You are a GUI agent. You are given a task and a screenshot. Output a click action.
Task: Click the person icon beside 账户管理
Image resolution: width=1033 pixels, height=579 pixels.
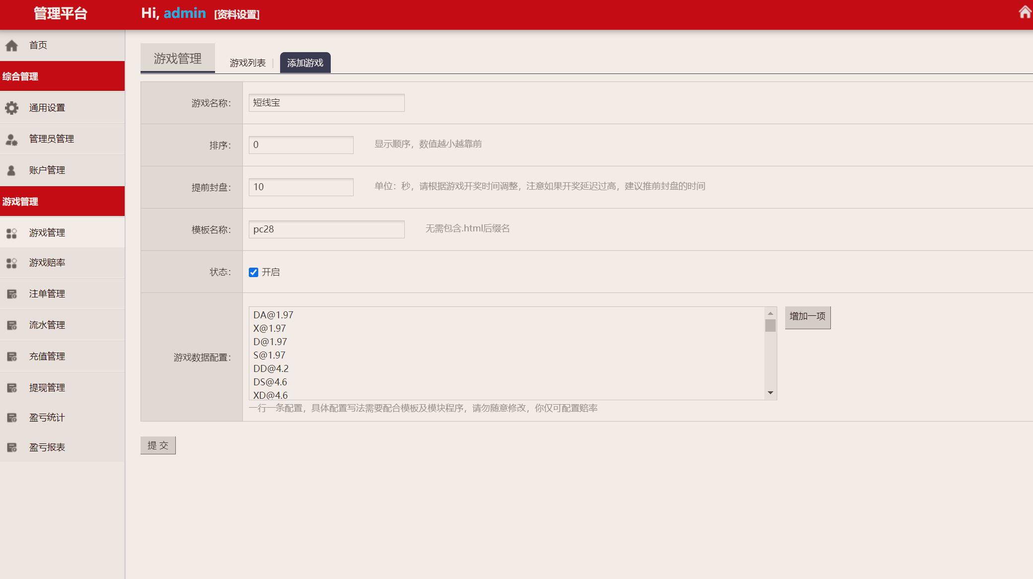click(x=11, y=171)
